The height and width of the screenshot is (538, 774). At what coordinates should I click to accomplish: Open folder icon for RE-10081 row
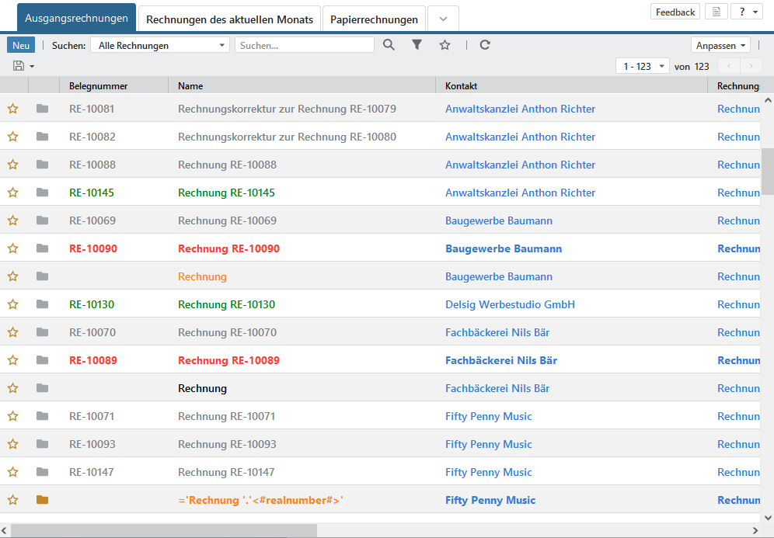(42, 109)
